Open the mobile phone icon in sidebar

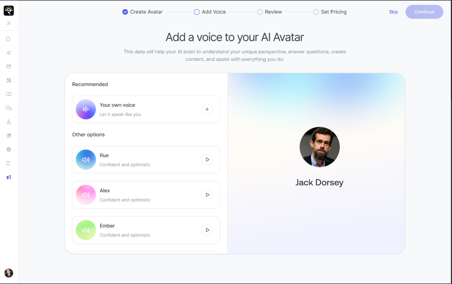click(x=8, y=163)
